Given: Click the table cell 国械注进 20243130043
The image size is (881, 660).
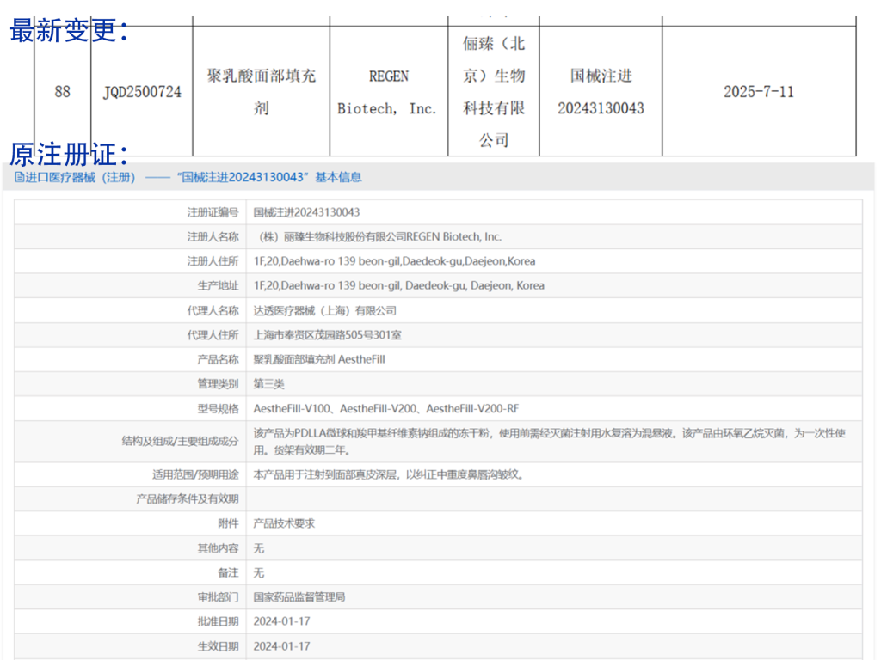Looking at the screenshot, I should pyautogui.click(x=601, y=91).
